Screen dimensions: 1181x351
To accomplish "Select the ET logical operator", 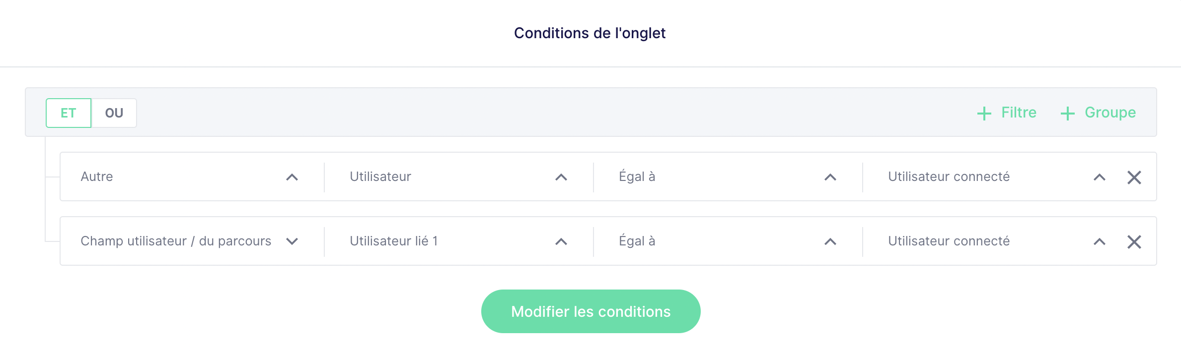I will tap(69, 113).
